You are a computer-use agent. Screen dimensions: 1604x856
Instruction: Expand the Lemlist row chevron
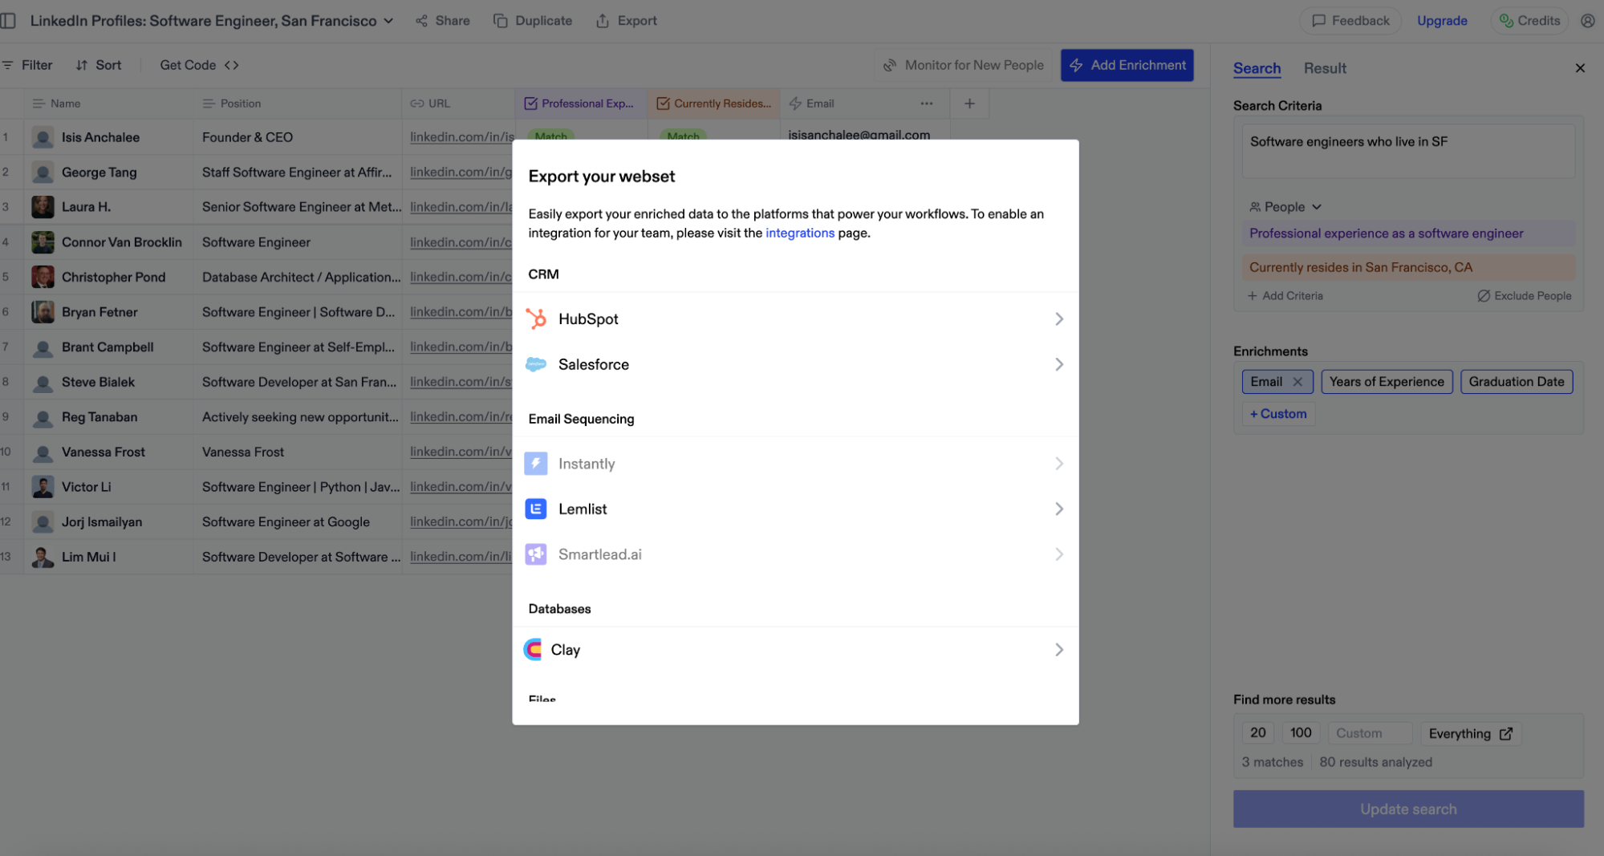point(1059,509)
